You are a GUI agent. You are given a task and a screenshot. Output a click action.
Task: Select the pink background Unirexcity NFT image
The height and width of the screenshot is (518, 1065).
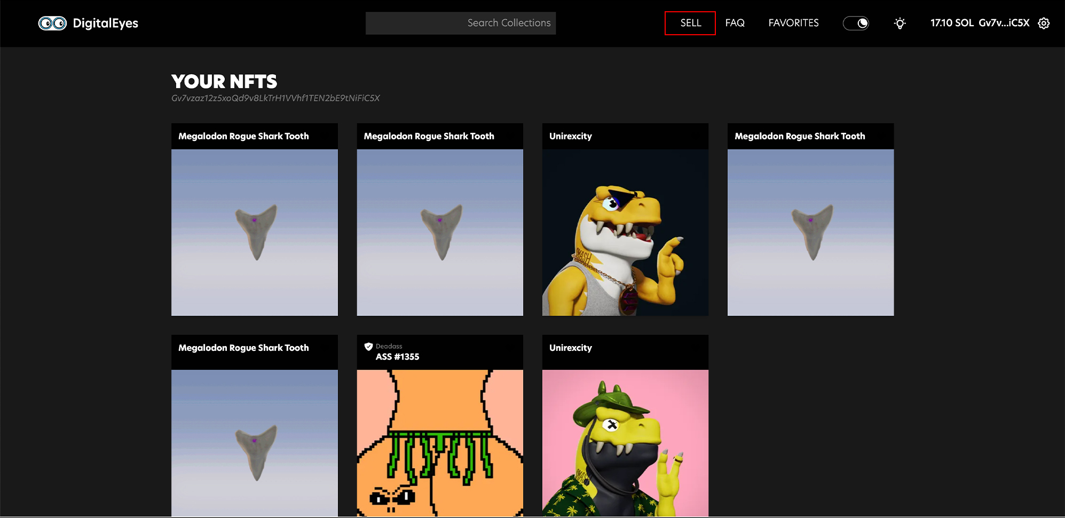(x=625, y=443)
